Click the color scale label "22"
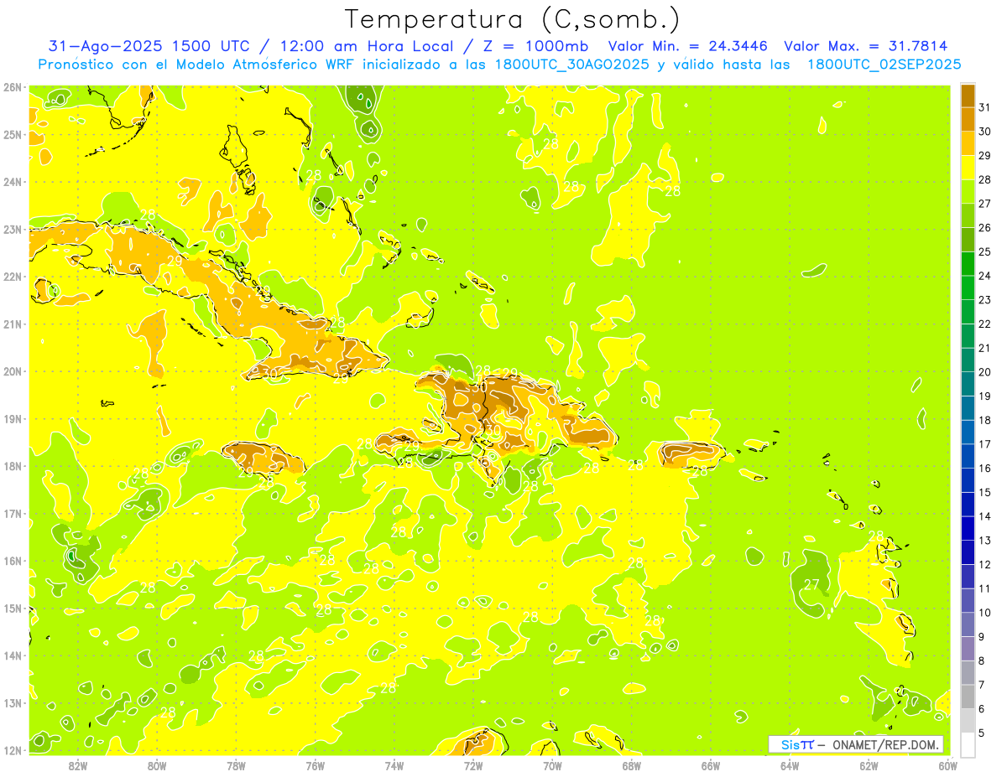The height and width of the screenshot is (777, 1007). [984, 324]
